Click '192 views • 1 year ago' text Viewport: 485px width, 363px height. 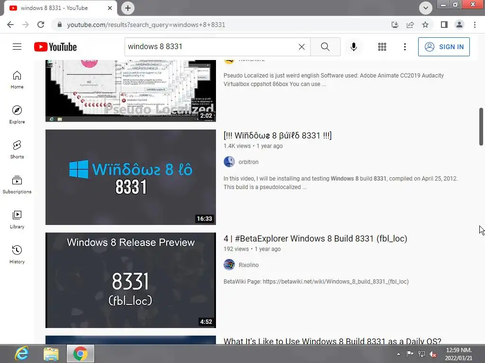(x=252, y=249)
